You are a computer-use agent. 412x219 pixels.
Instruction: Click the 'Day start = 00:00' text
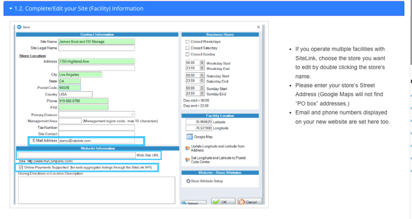196,101
